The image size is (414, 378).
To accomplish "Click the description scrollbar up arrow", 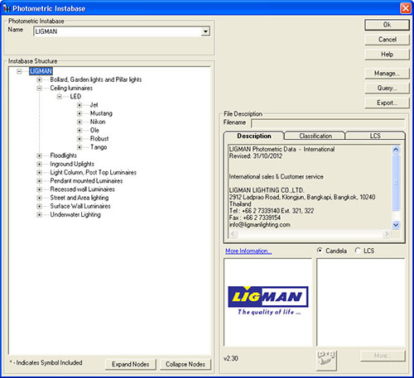I will click(396, 150).
